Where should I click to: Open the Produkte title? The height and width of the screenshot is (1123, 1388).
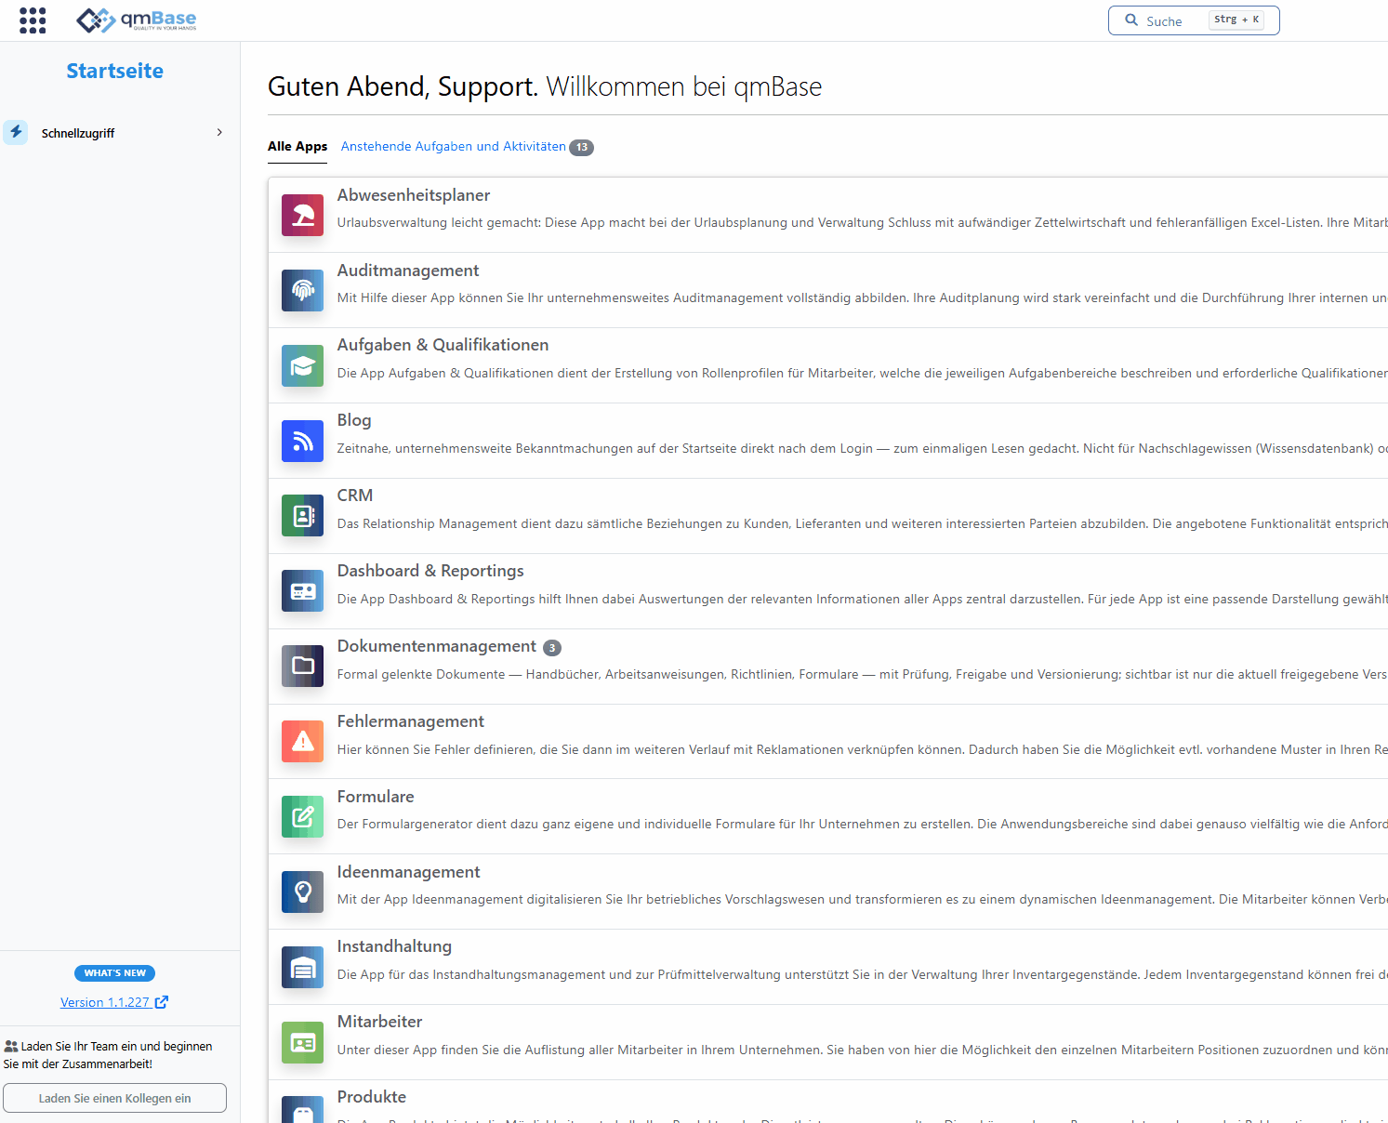(x=372, y=1097)
